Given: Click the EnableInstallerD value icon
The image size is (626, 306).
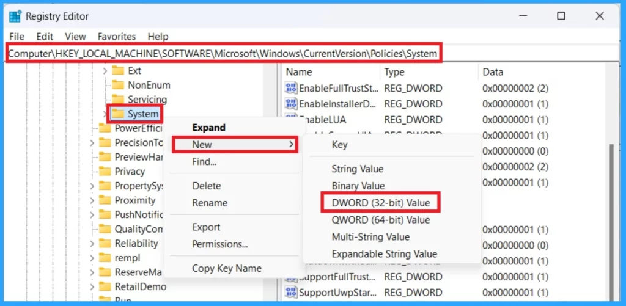Looking at the screenshot, I should point(291,104).
